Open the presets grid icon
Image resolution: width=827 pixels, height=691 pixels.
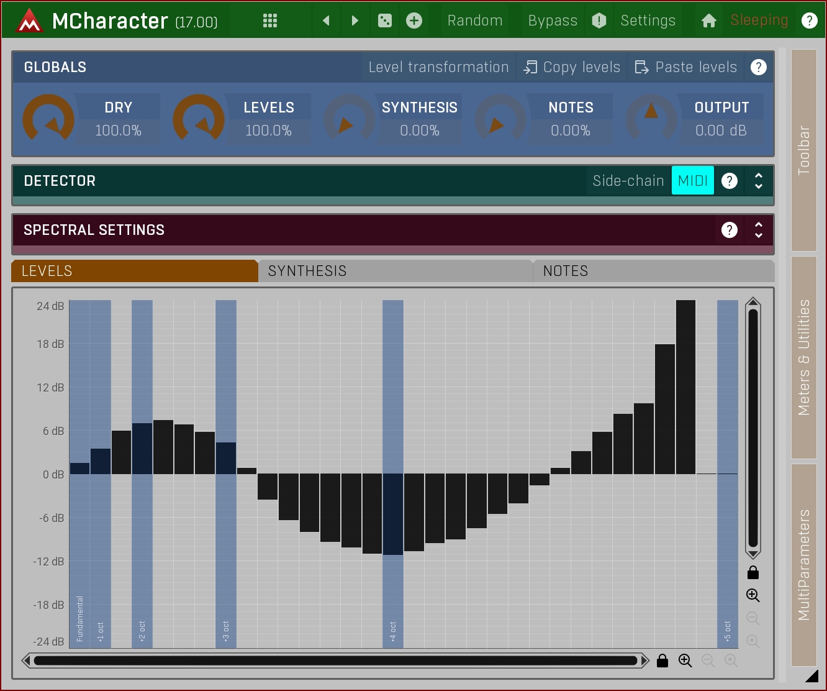269,21
